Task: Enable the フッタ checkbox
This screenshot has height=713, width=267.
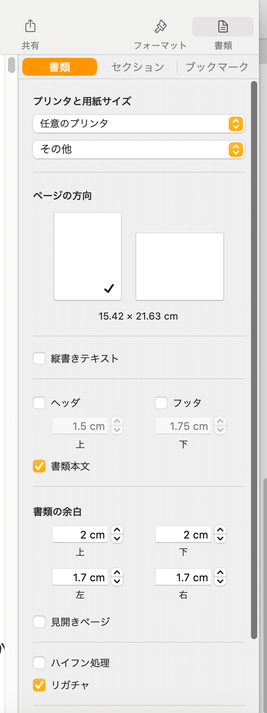Action: pos(161,403)
